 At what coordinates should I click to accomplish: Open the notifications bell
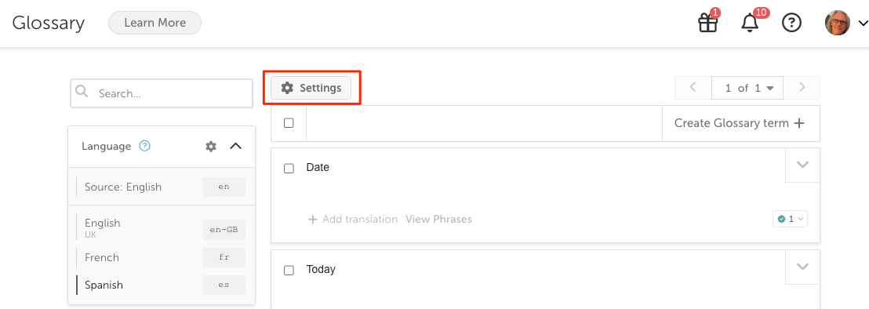coord(750,24)
